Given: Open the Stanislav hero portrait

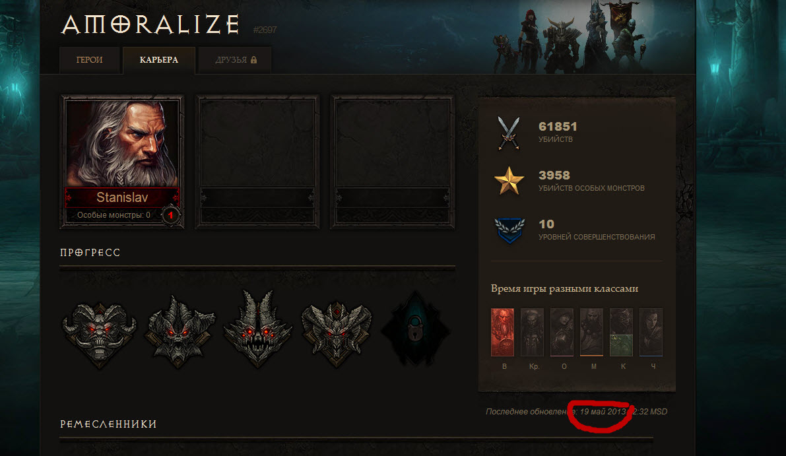Looking at the screenshot, I should coord(122,162).
